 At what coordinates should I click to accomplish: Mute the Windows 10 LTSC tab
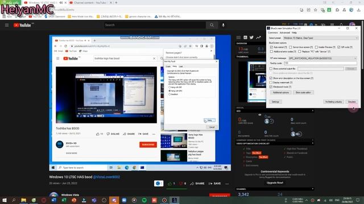tap(61, 3)
